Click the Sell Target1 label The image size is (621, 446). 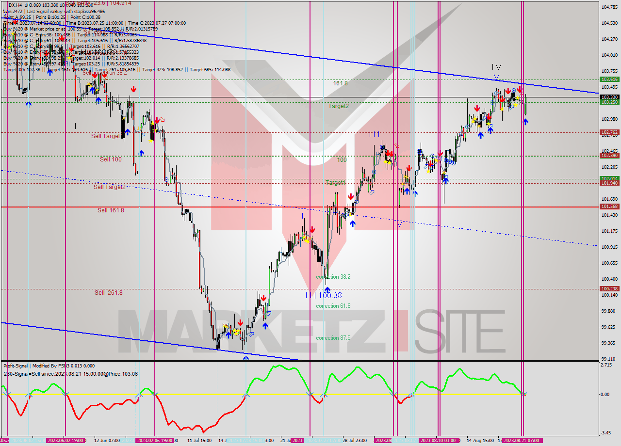(106, 136)
